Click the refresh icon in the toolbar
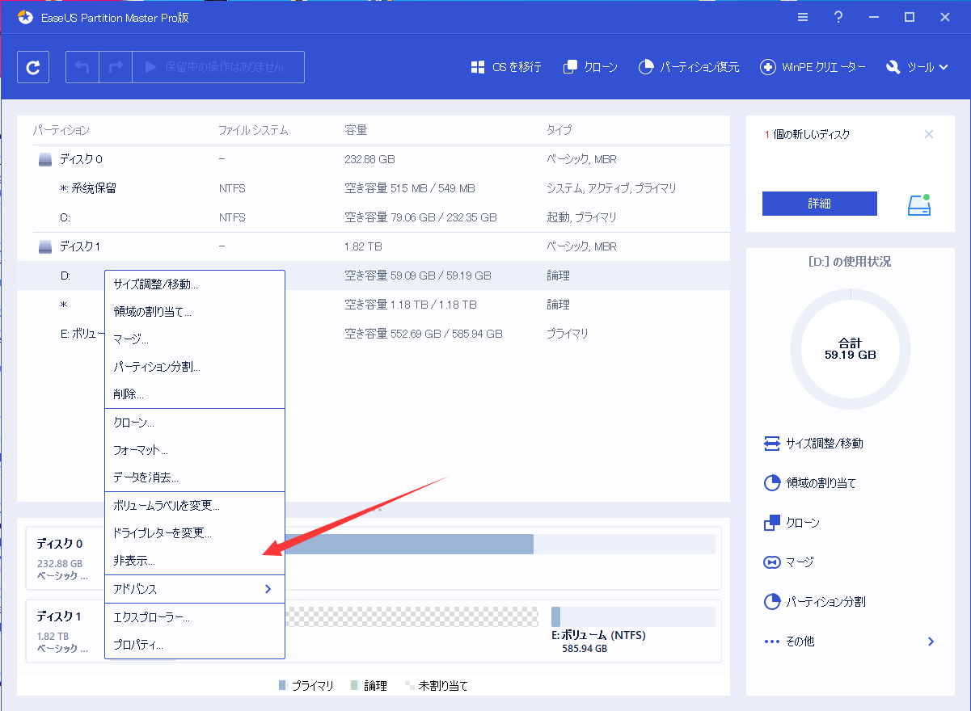This screenshot has width=971, height=711. tap(33, 67)
